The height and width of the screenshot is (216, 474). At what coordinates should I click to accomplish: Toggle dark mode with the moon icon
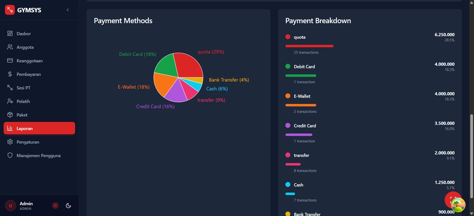click(68, 206)
